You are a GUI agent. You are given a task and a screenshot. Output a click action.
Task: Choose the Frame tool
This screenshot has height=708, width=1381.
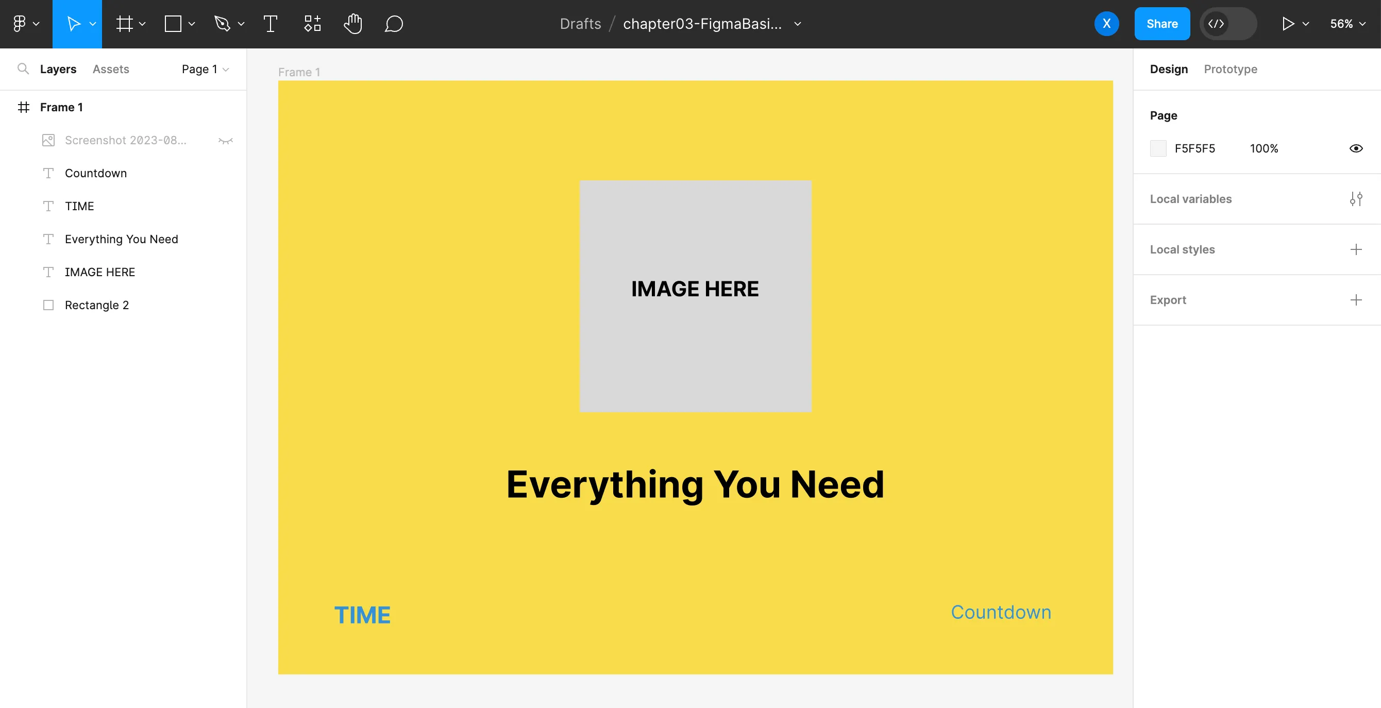tap(124, 24)
